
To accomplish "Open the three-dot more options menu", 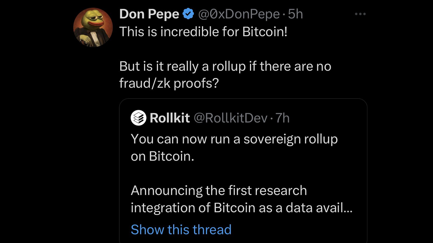I will click(360, 14).
